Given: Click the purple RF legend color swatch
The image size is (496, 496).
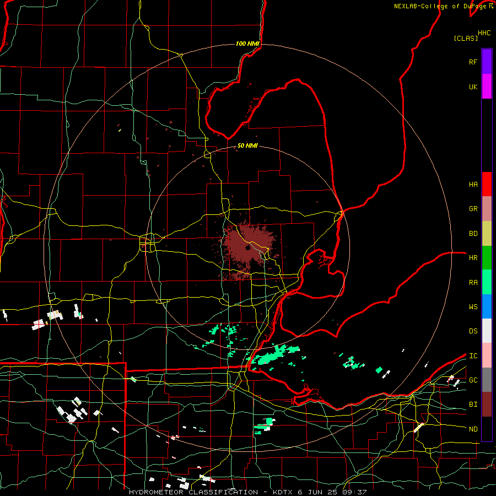Looking at the screenshot, I should tap(487, 62).
